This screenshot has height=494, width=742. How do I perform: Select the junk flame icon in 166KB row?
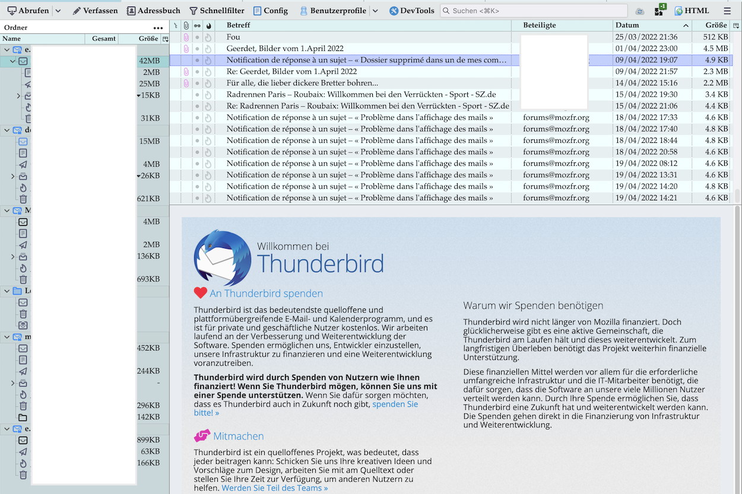click(23, 463)
